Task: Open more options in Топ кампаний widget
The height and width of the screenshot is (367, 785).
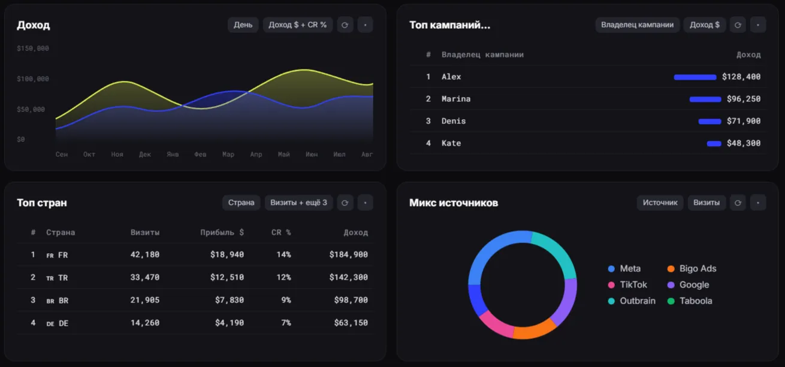Action: 758,25
